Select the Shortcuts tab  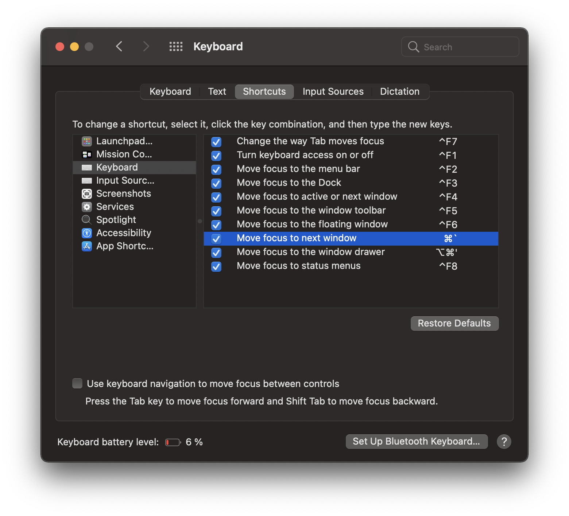pyautogui.click(x=264, y=91)
